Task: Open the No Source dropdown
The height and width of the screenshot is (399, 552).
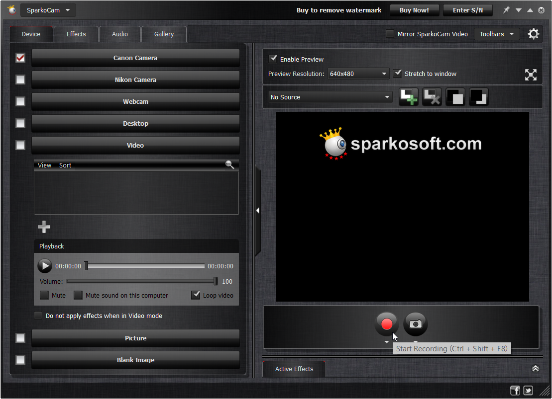Action: [330, 97]
